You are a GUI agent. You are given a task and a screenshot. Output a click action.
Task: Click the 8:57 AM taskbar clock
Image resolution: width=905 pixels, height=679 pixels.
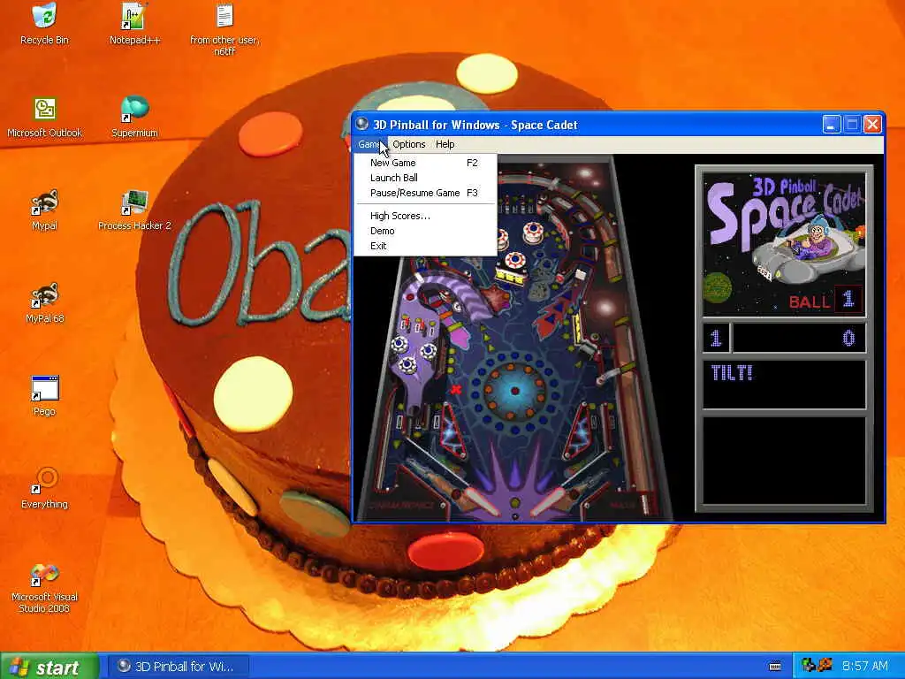point(864,667)
